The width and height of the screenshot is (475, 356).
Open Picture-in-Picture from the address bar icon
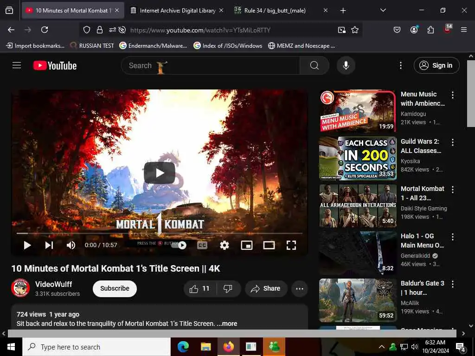tap(342, 30)
